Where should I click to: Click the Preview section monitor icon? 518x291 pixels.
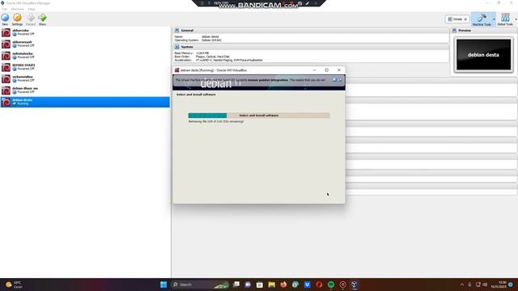(454, 31)
